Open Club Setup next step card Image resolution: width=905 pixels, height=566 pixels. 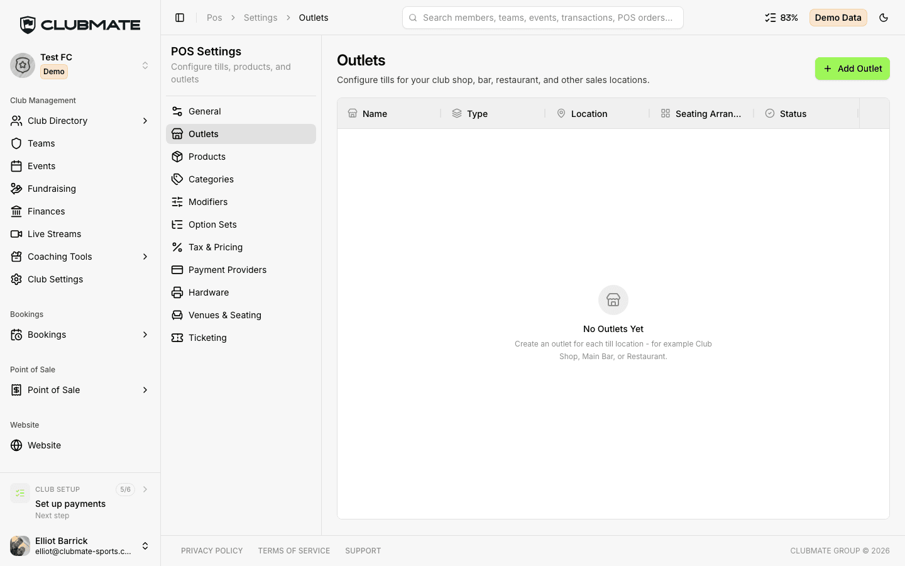[80, 502]
